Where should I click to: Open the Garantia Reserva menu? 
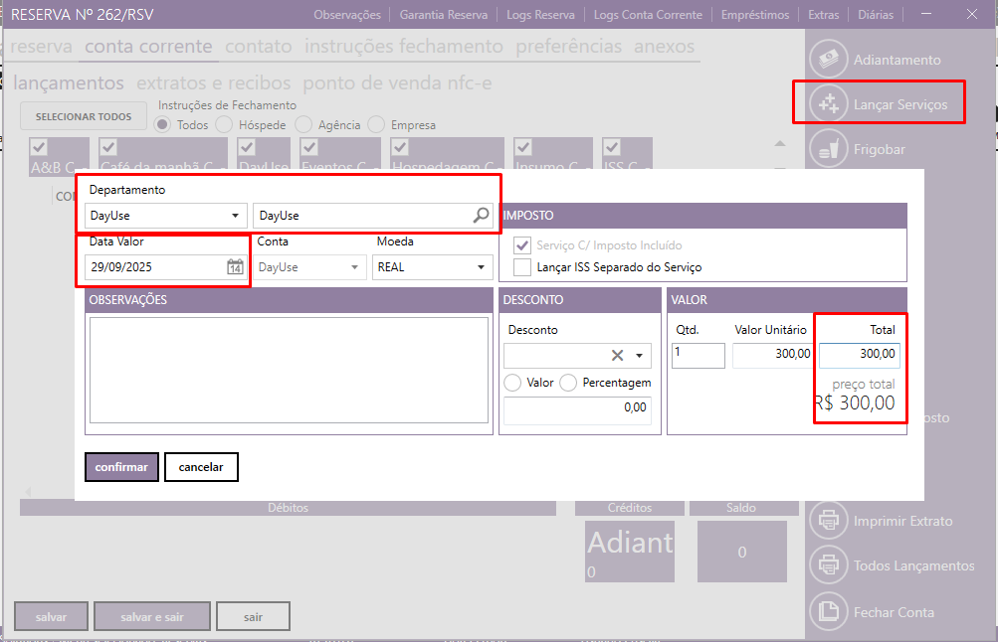click(444, 15)
